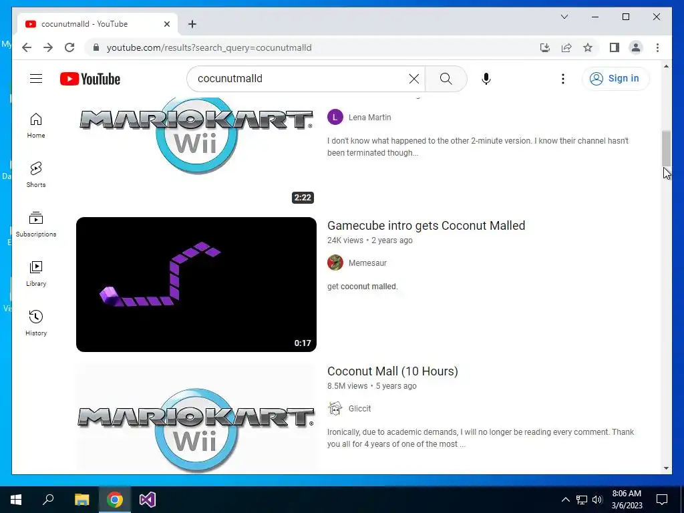The width and height of the screenshot is (684, 513).
Task: Open YouTube settings three-dot menu
Action: click(562, 79)
